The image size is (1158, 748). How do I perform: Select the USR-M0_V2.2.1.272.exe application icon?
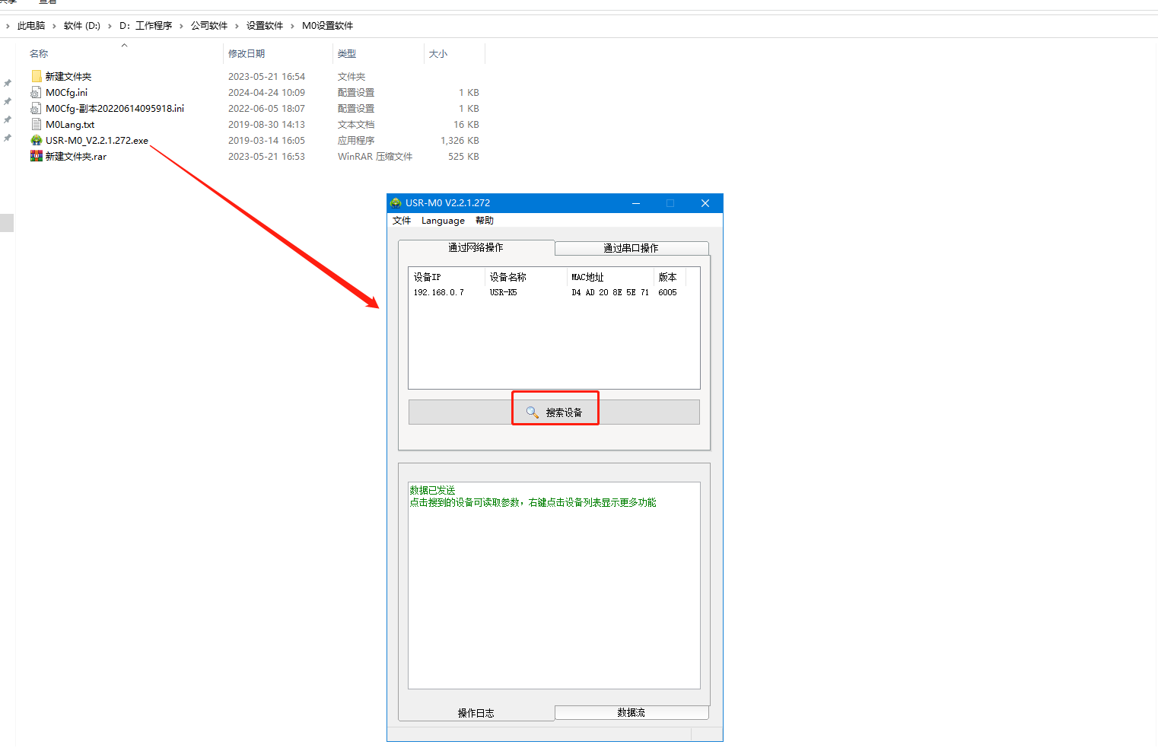point(37,141)
